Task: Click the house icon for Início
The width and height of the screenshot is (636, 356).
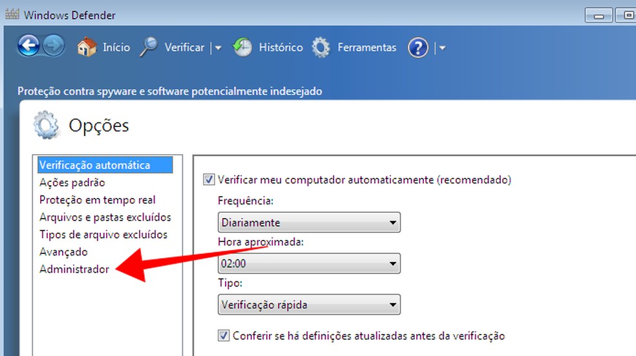Action: [87, 47]
